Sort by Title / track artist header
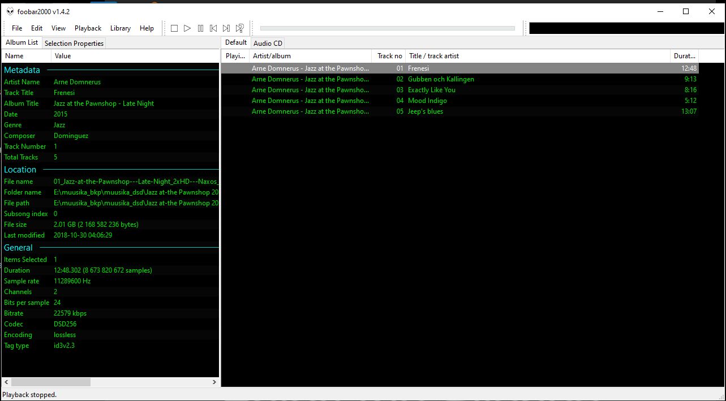The image size is (726, 401). pos(434,56)
